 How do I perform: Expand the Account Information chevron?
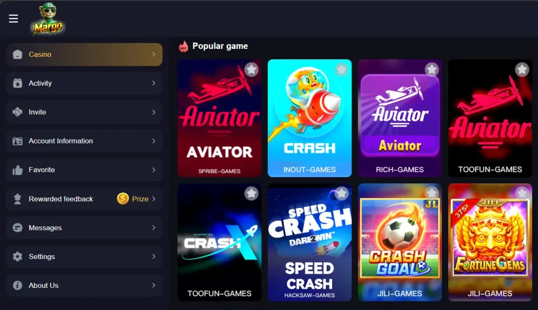click(154, 141)
